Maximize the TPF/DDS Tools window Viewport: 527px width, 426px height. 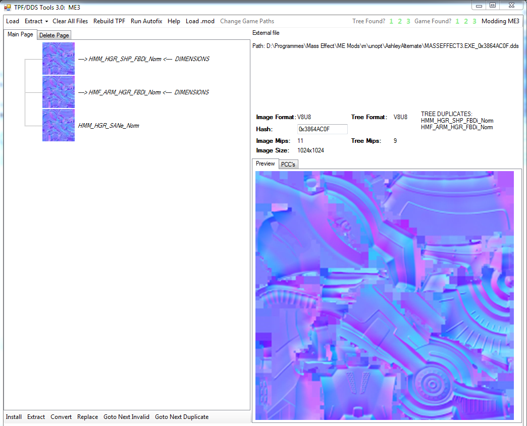coord(493,6)
